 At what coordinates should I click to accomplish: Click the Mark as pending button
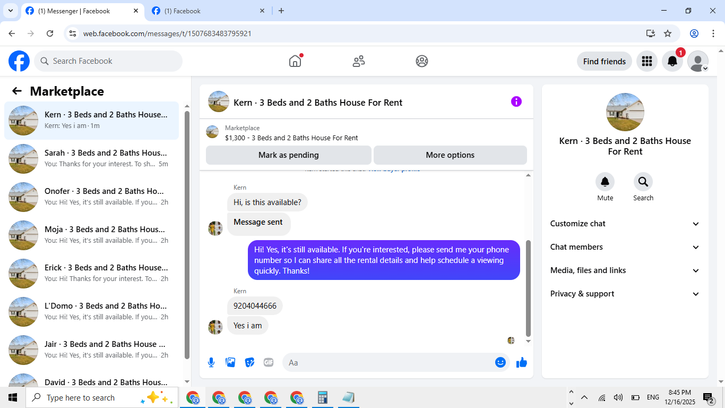click(289, 155)
